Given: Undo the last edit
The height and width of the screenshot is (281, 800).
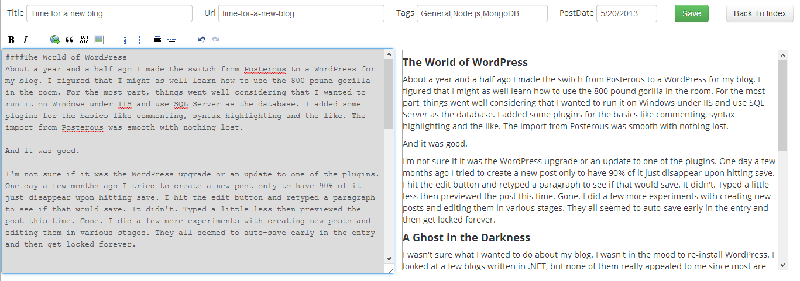Looking at the screenshot, I should point(201,40).
